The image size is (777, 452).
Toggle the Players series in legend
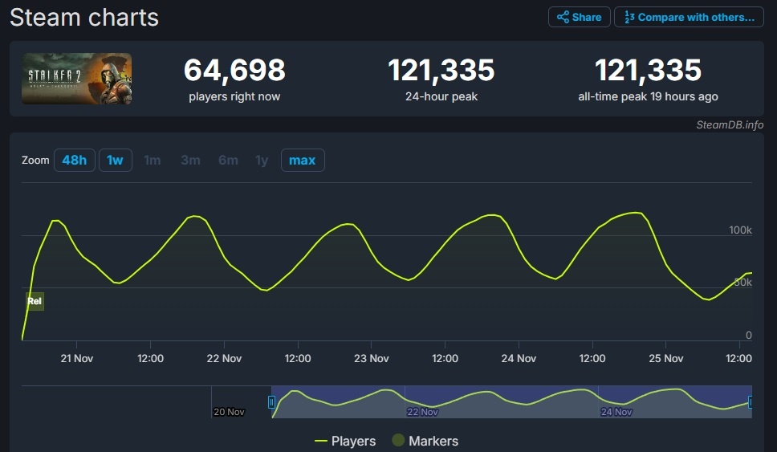[x=345, y=441]
